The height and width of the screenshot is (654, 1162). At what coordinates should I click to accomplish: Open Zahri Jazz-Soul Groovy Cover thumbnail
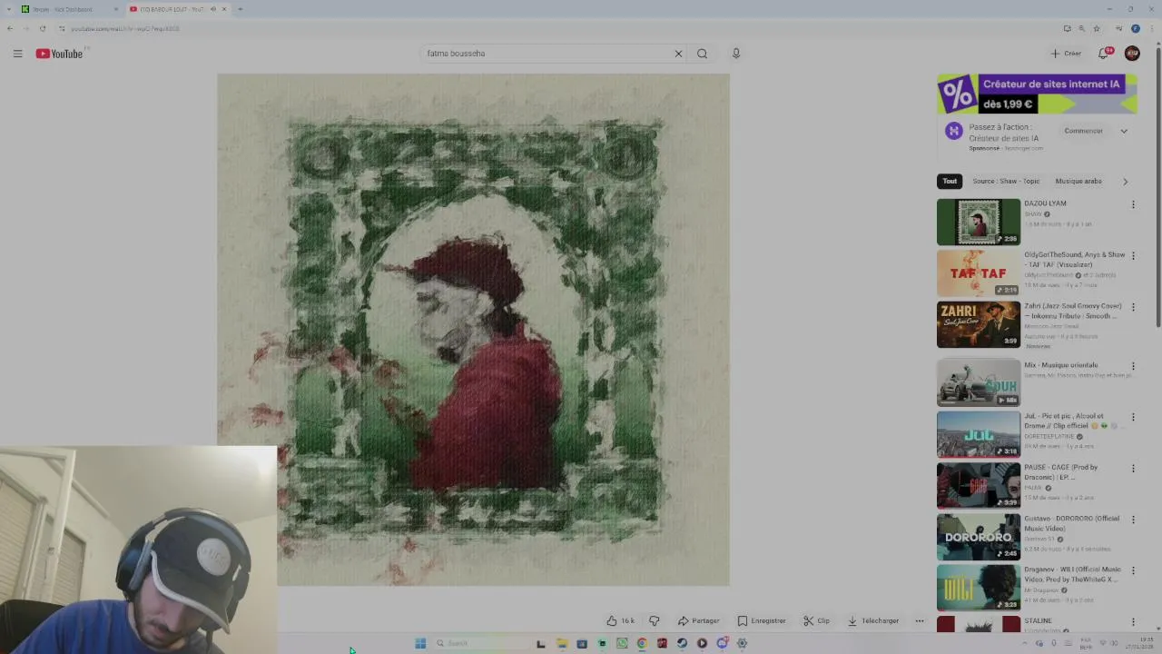pos(979,324)
